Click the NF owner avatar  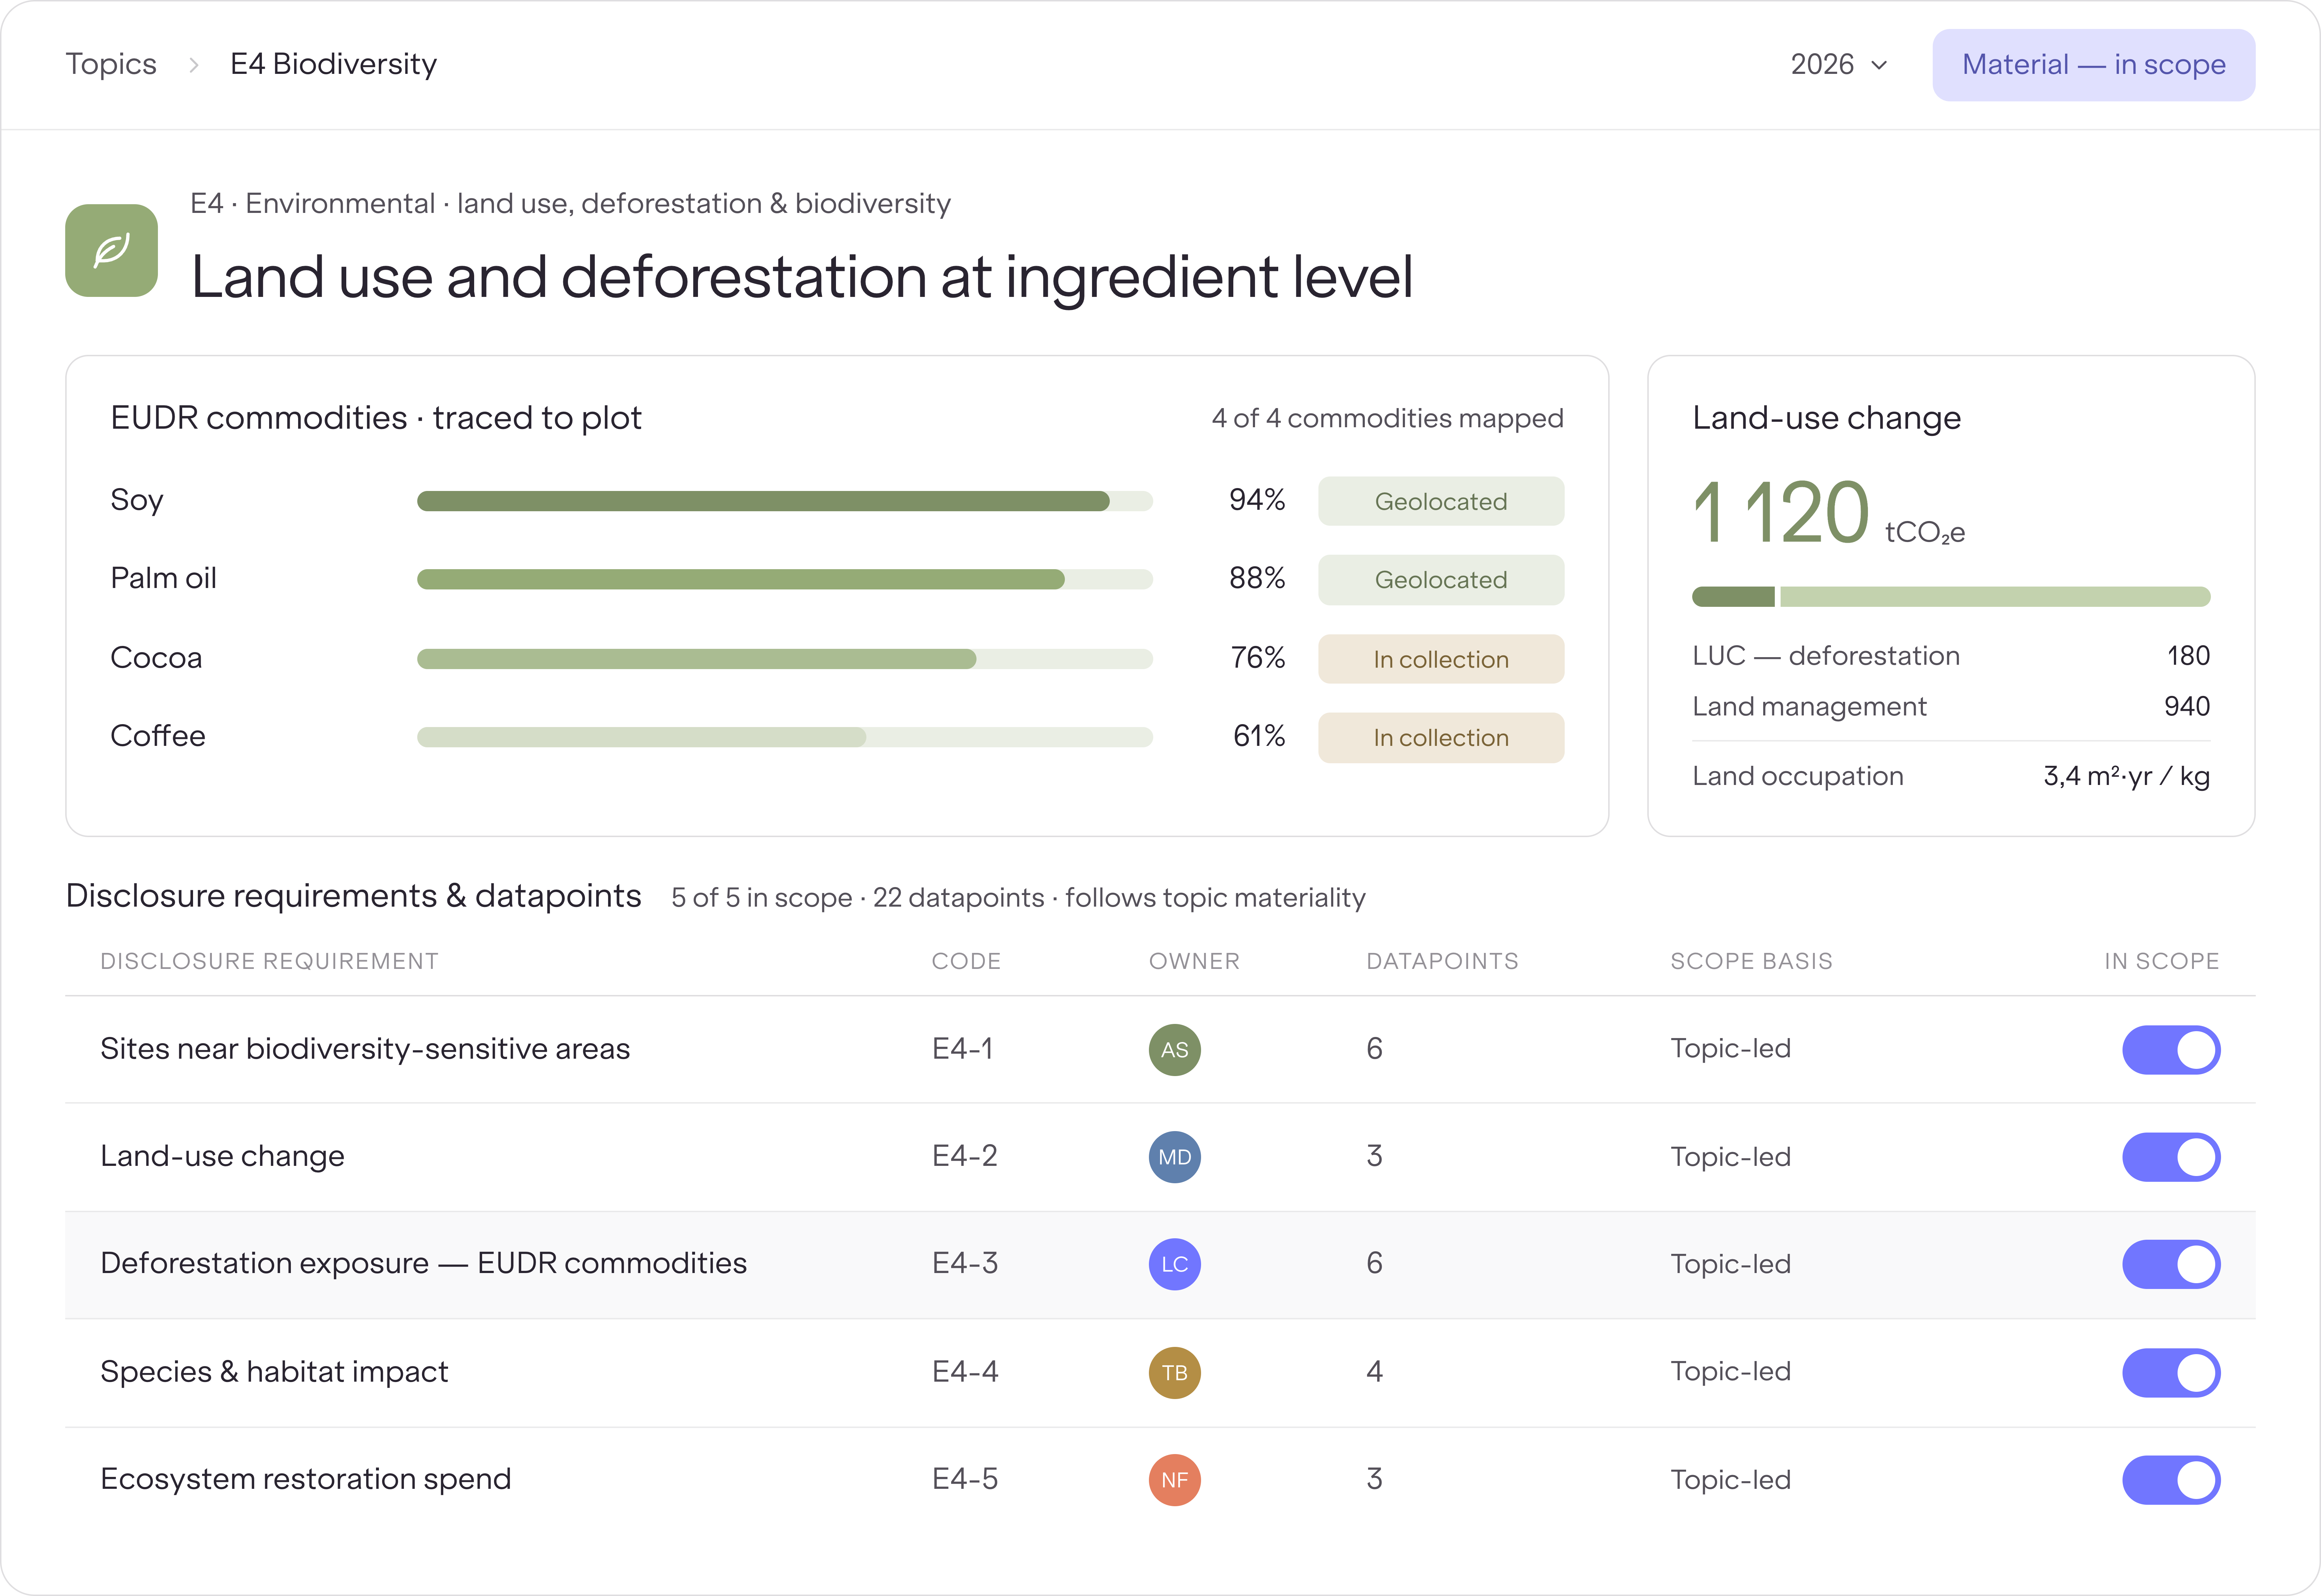click(x=1175, y=1480)
